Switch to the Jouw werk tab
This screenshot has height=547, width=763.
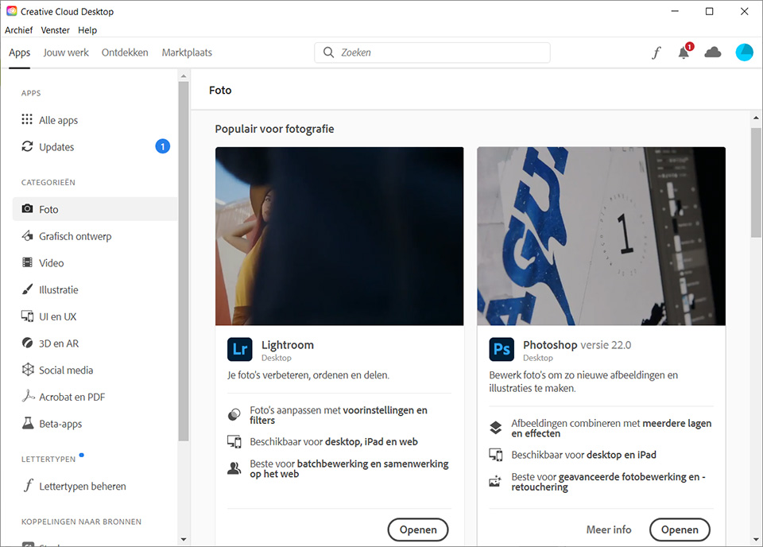pyautogui.click(x=66, y=52)
